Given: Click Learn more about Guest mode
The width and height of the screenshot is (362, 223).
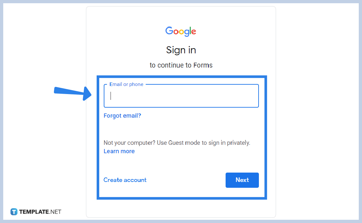Looking at the screenshot, I should pos(119,151).
